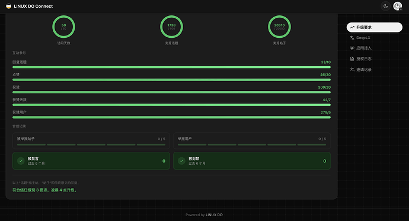Click the 举报用户 label
This screenshot has height=221, width=409.
pyautogui.click(x=185, y=139)
